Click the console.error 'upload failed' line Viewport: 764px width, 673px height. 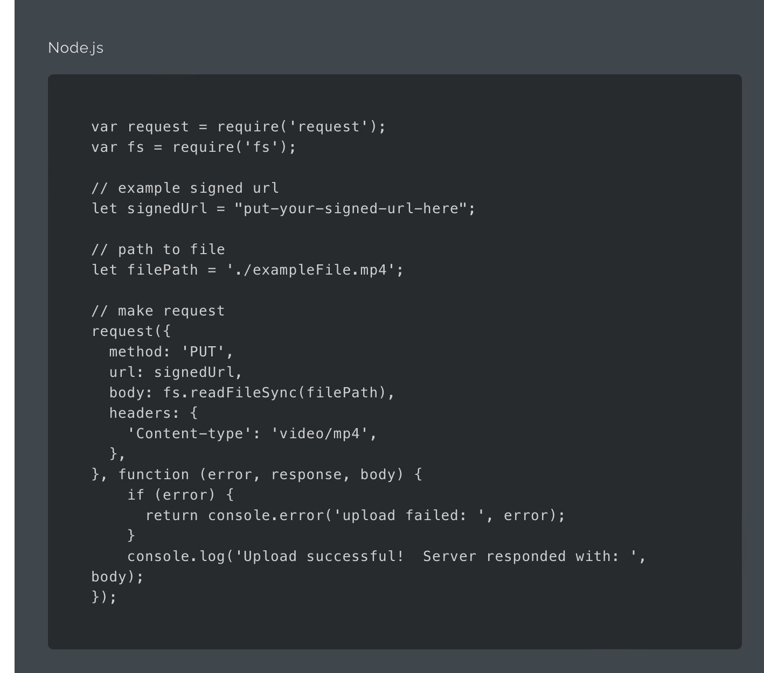pos(355,516)
